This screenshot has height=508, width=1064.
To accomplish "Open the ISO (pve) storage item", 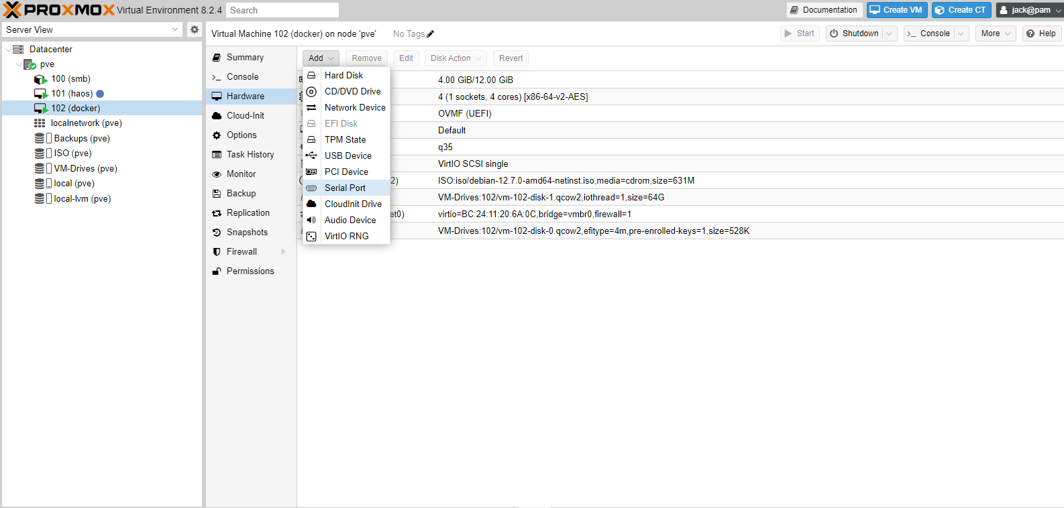I will click(72, 153).
